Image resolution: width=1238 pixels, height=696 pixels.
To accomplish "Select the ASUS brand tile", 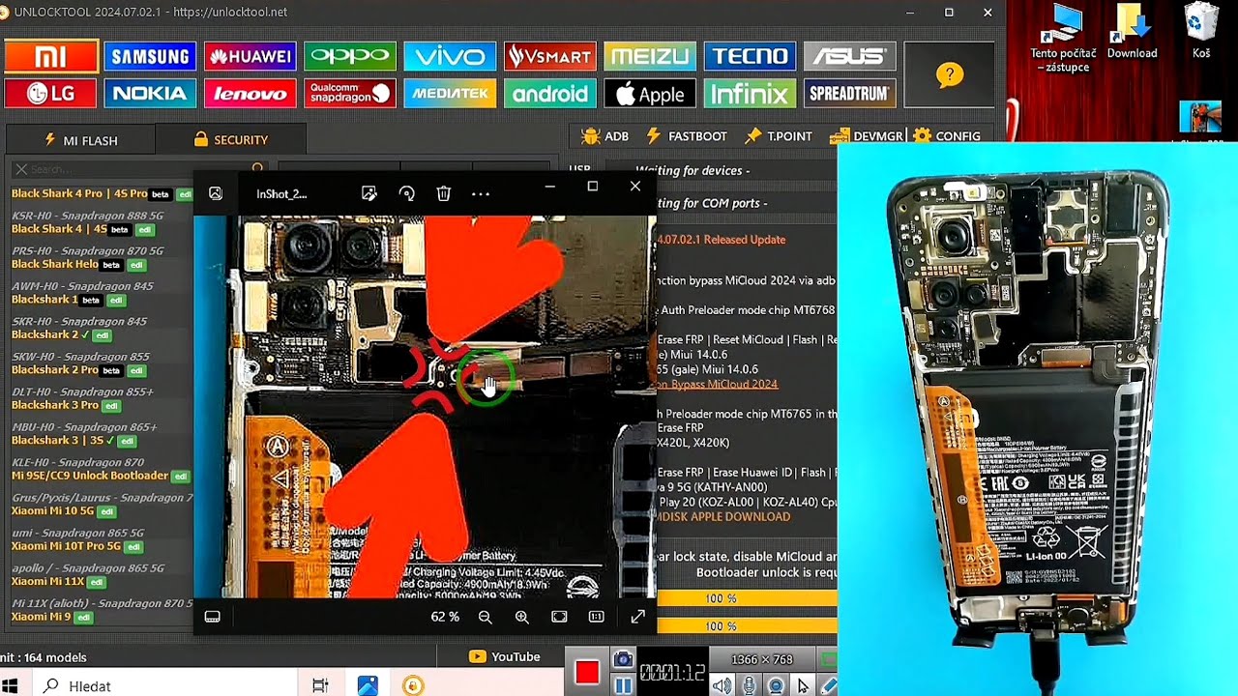I will coord(850,57).
